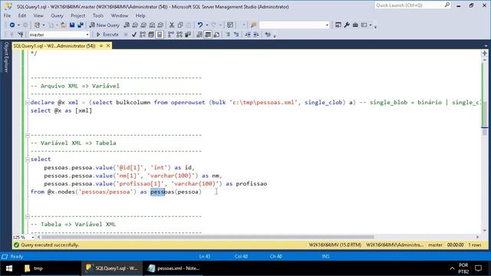Image resolution: width=491 pixels, height=276 pixels.
Task: Click the horizontal scrollbar in the editor
Action: (x=208, y=237)
